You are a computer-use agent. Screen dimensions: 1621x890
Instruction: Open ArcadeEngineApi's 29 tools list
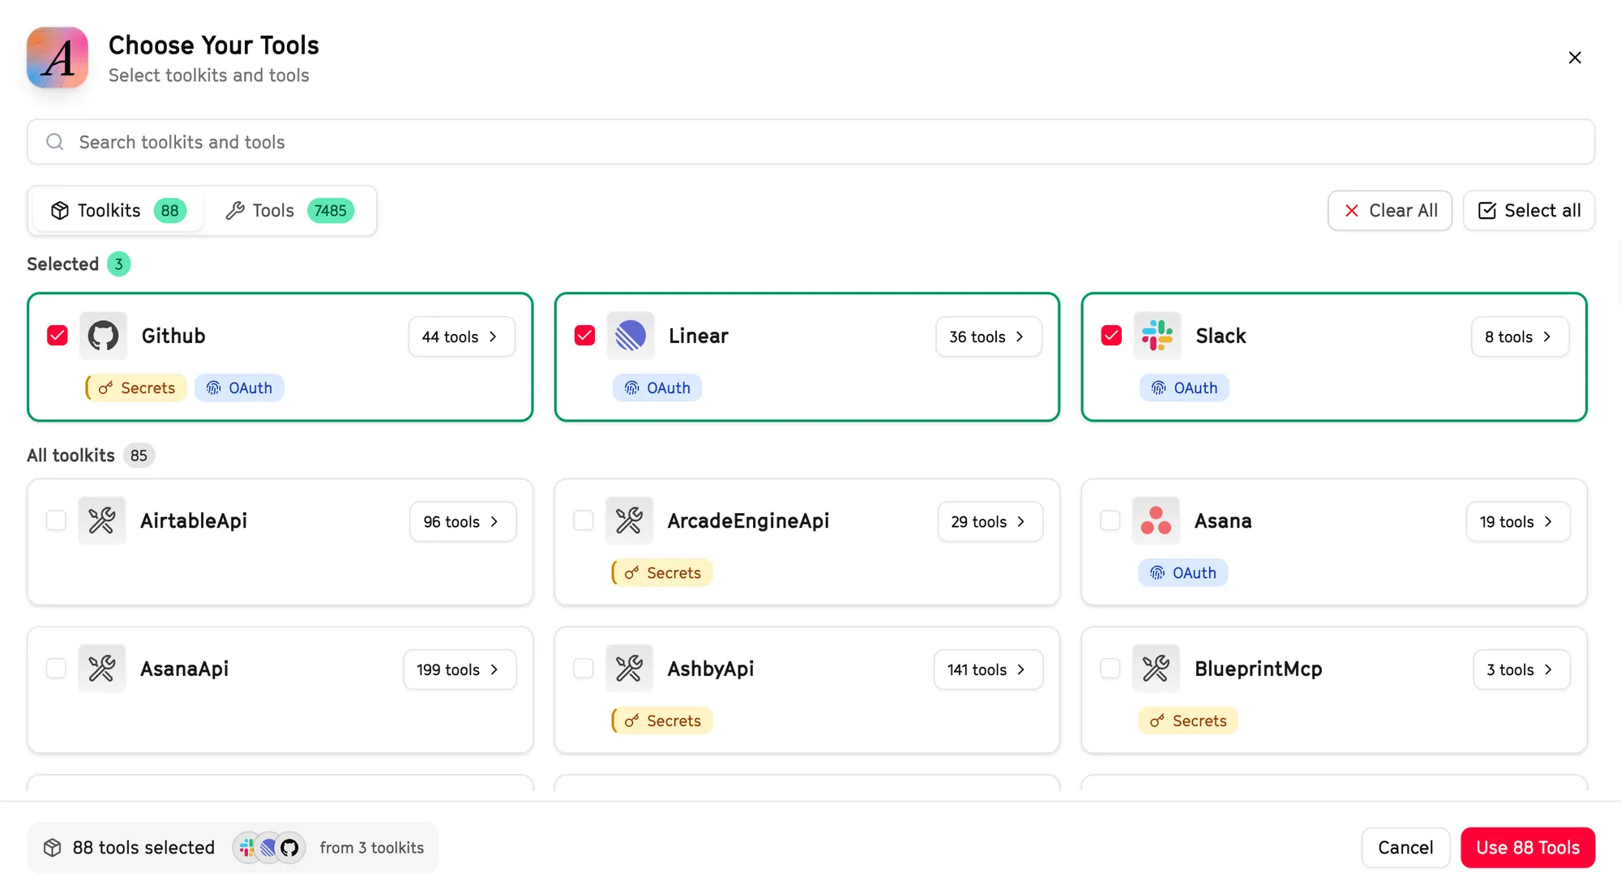pyautogui.click(x=990, y=522)
